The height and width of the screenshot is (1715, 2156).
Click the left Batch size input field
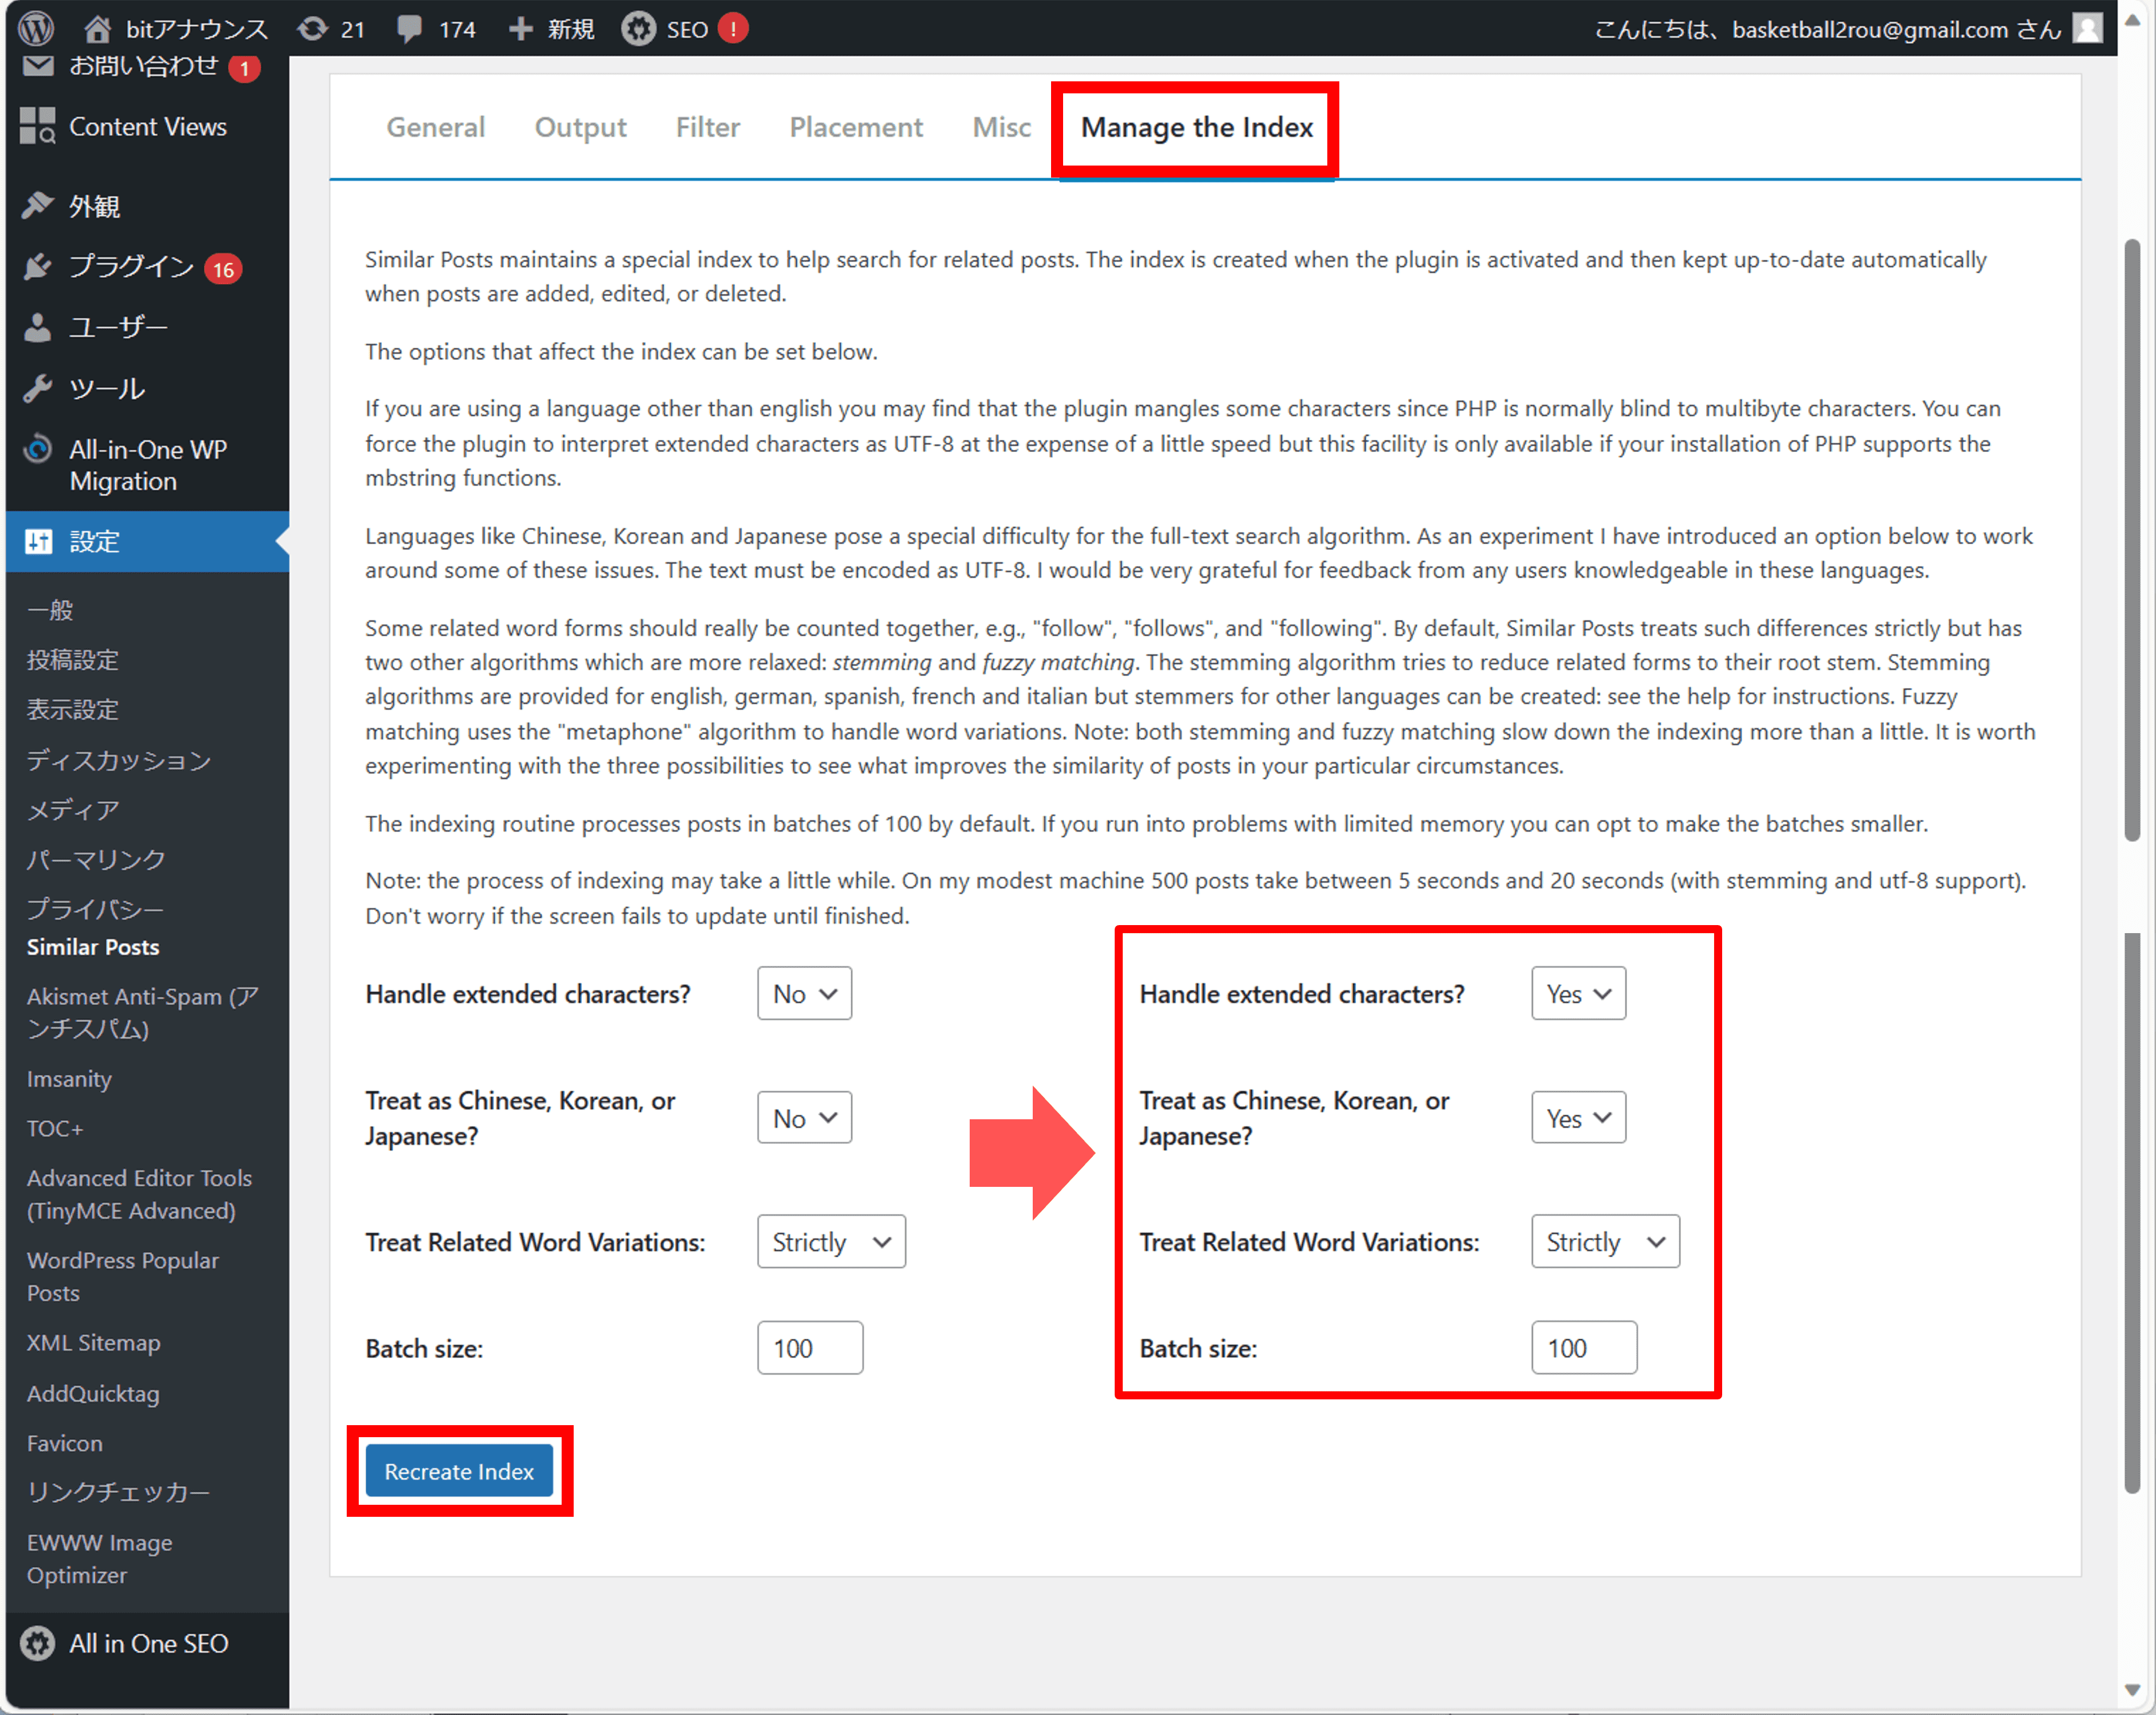coord(810,1348)
